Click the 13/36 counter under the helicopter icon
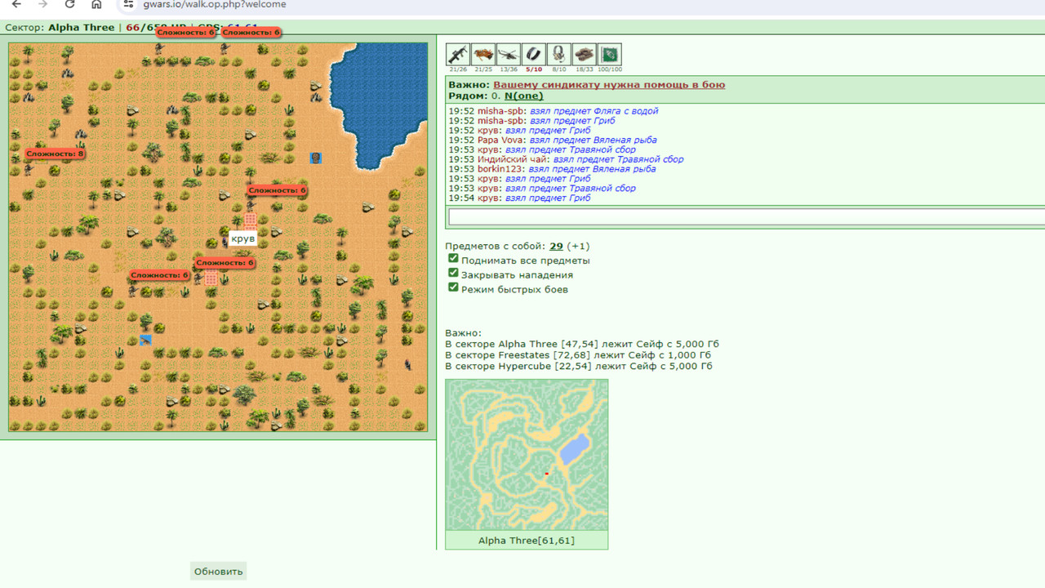The width and height of the screenshot is (1045, 588). pyautogui.click(x=509, y=69)
